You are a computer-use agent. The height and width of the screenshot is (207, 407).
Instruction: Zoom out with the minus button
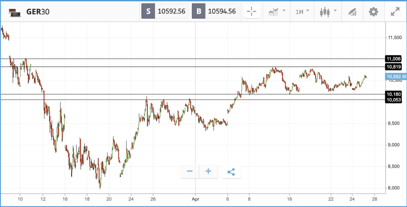190,171
